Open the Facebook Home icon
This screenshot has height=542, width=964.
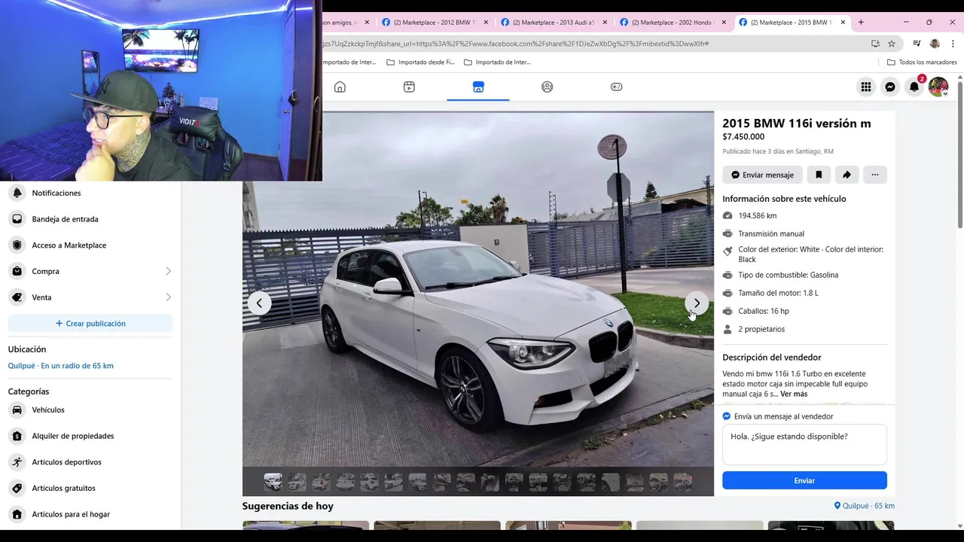point(340,87)
